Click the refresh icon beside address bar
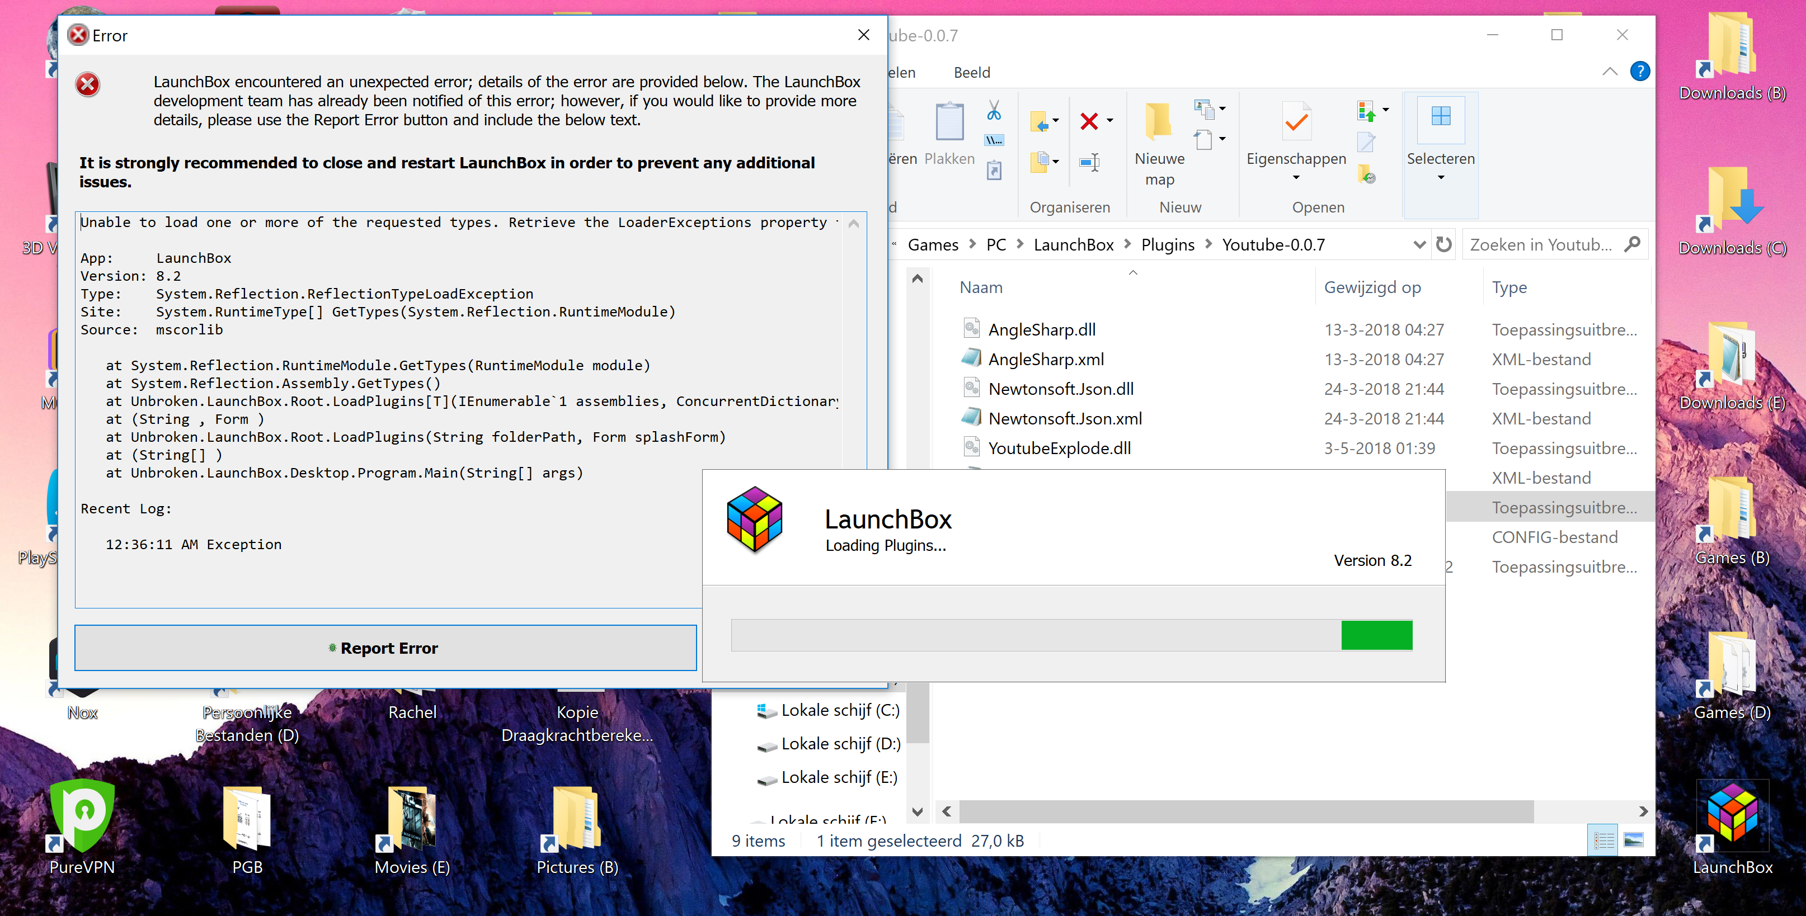 [x=1443, y=244]
